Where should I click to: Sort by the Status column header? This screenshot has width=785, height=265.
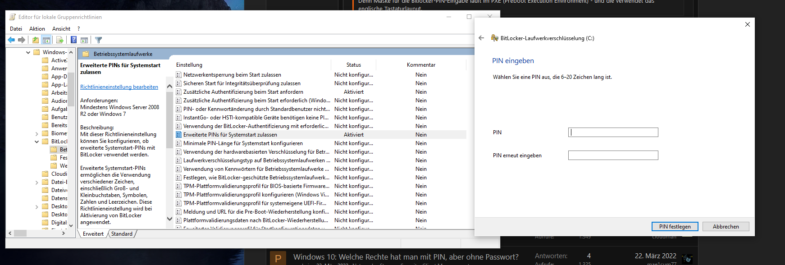(x=353, y=65)
